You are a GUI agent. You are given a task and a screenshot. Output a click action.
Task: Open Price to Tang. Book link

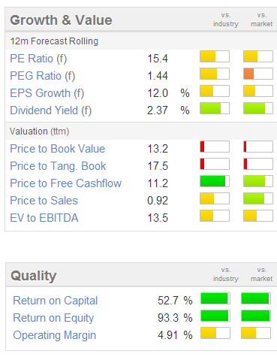58,166
